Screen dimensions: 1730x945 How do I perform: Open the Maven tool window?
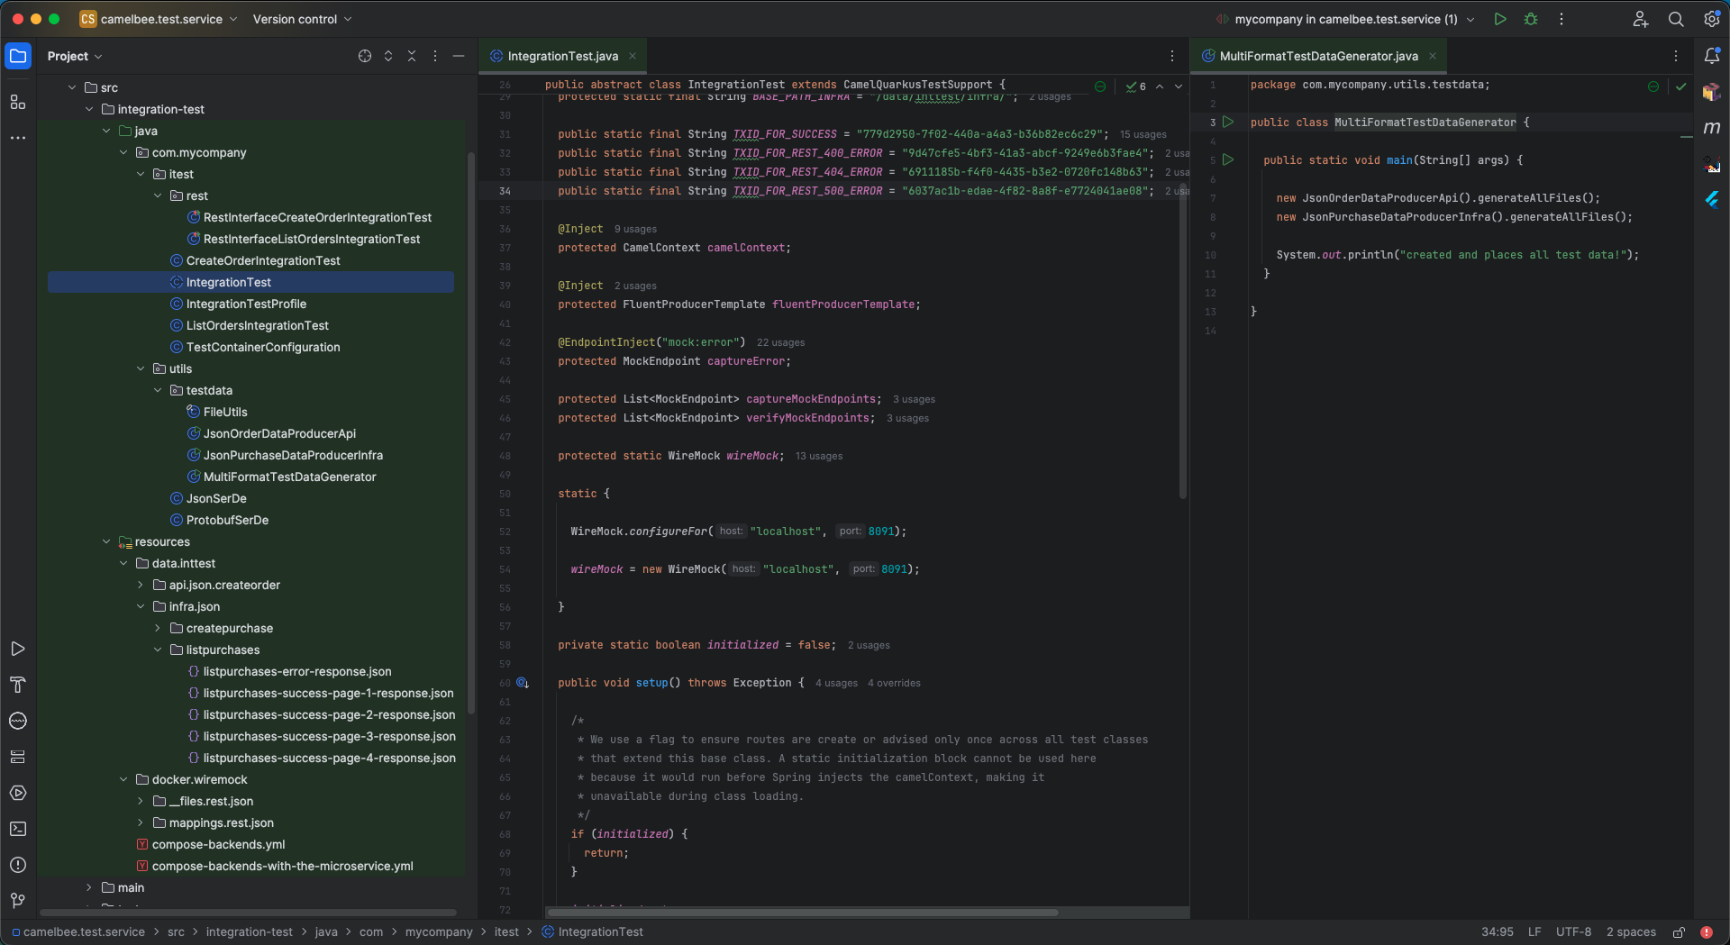pyautogui.click(x=1712, y=128)
